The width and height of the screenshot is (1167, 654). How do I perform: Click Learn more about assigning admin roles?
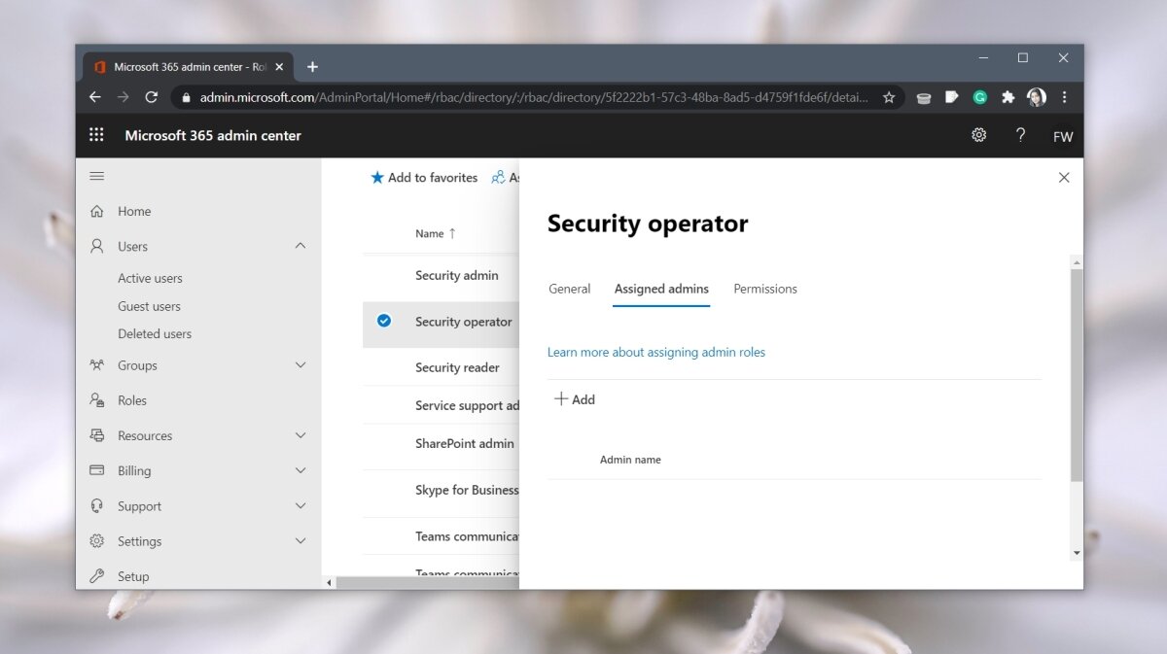(656, 352)
